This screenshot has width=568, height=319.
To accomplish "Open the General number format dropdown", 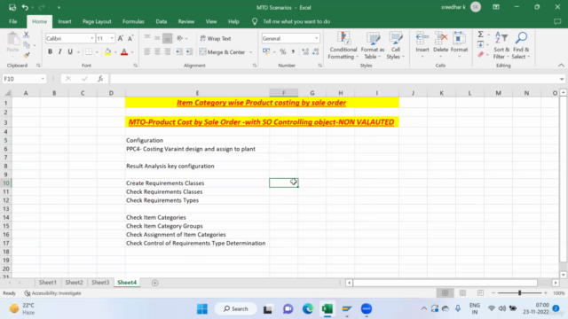I will pos(317,38).
